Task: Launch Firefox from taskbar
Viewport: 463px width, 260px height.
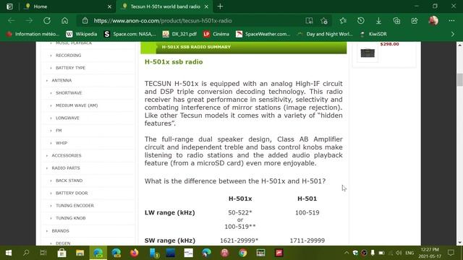Action: (135, 253)
